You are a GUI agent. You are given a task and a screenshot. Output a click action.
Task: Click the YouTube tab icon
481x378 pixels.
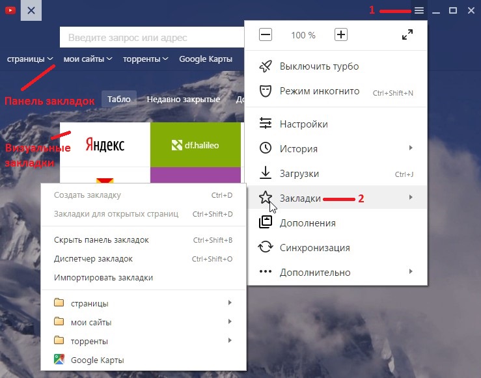[x=10, y=10]
